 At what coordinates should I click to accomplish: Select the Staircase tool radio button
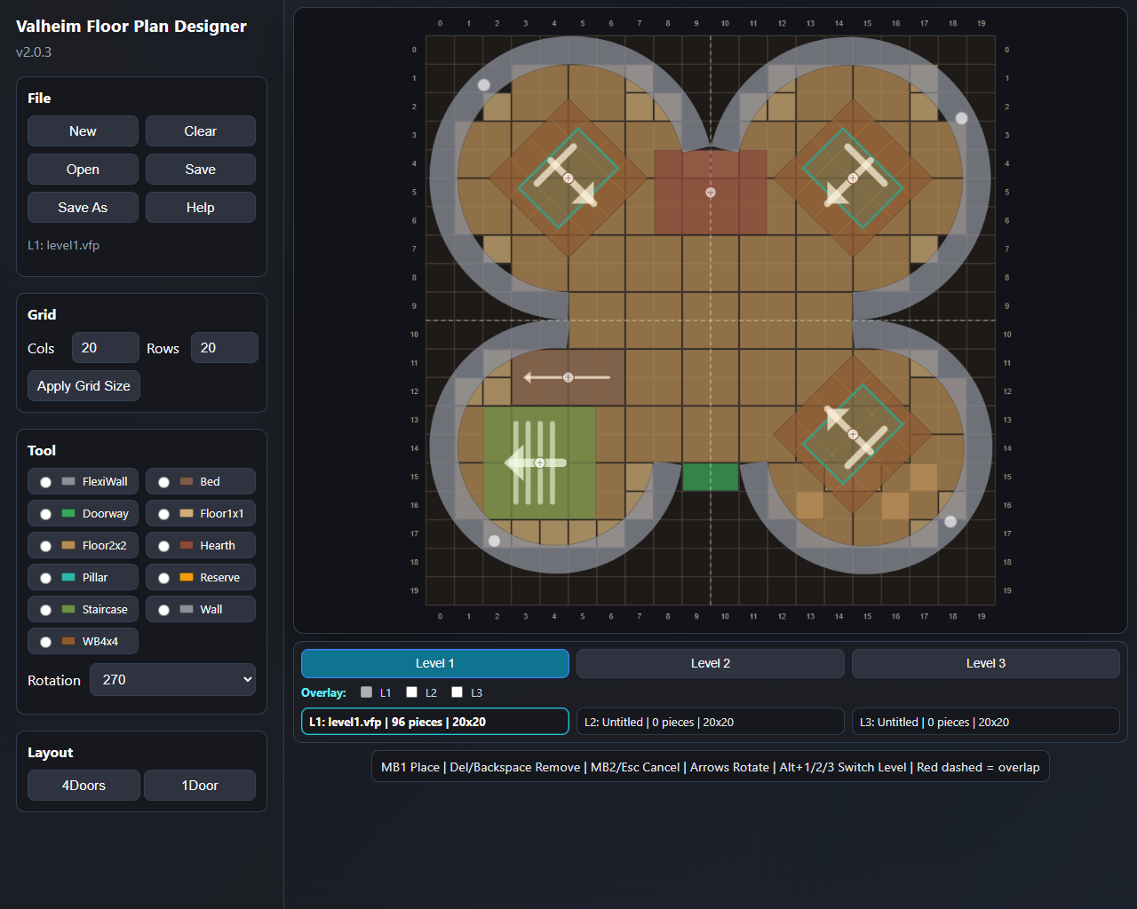pos(45,610)
